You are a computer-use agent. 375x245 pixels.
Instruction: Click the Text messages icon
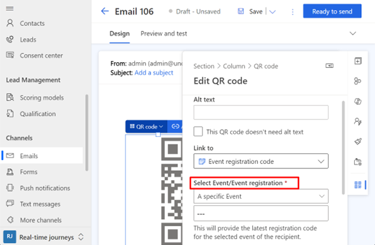(10, 204)
